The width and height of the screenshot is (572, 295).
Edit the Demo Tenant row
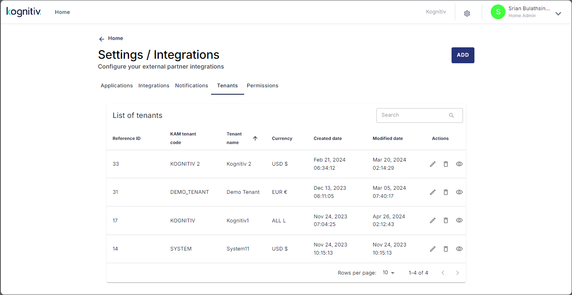coord(433,192)
